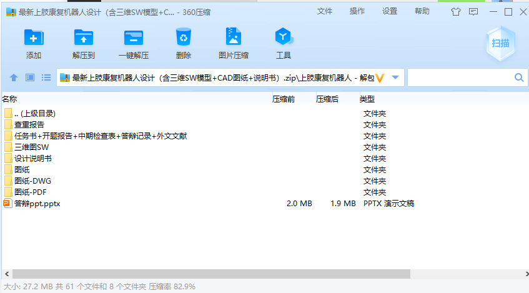Switch to thumbnail view icon
Viewport: 529px width, 293px height.
pyautogui.click(x=30, y=77)
